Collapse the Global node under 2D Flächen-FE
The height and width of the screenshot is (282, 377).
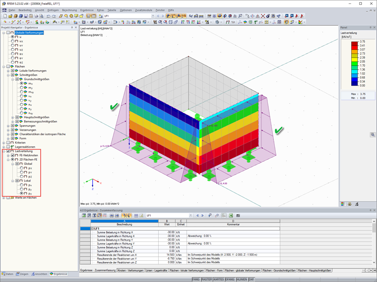click(x=12, y=164)
